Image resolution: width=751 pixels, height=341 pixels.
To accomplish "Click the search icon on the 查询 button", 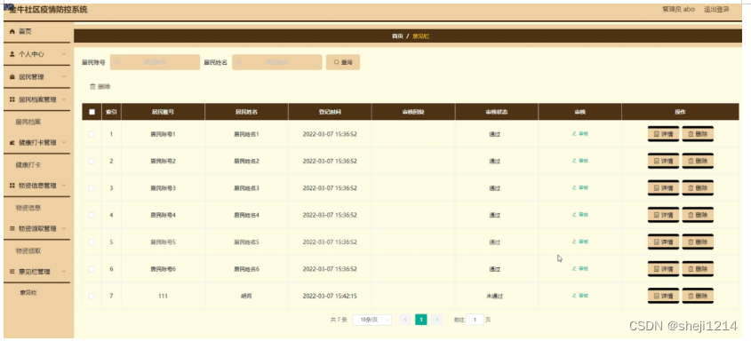I will [x=337, y=62].
